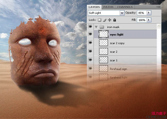Select the forehead light layer name
Viewport: 167px width, 119px height.
point(119,78)
